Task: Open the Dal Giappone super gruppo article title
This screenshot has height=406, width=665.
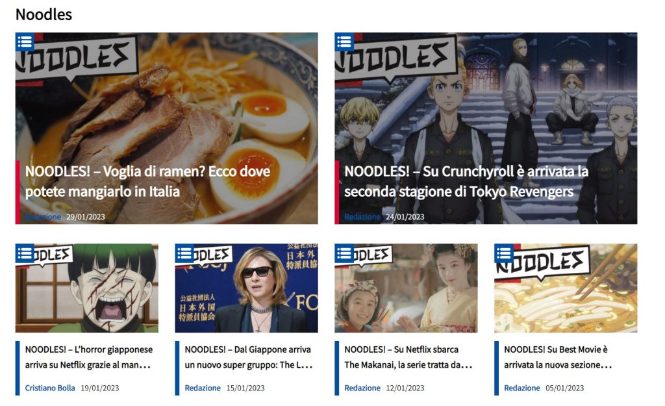Action: coord(249,357)
